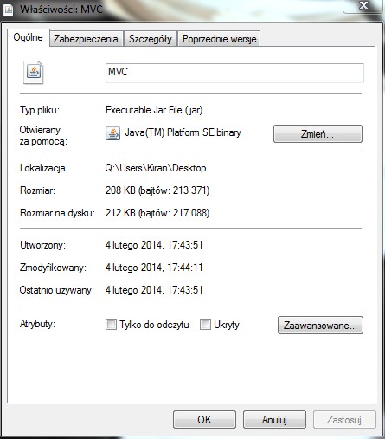385x439 pixels.
Task: Click the MVC jar file icon
Action: click(x=34, y=72)
